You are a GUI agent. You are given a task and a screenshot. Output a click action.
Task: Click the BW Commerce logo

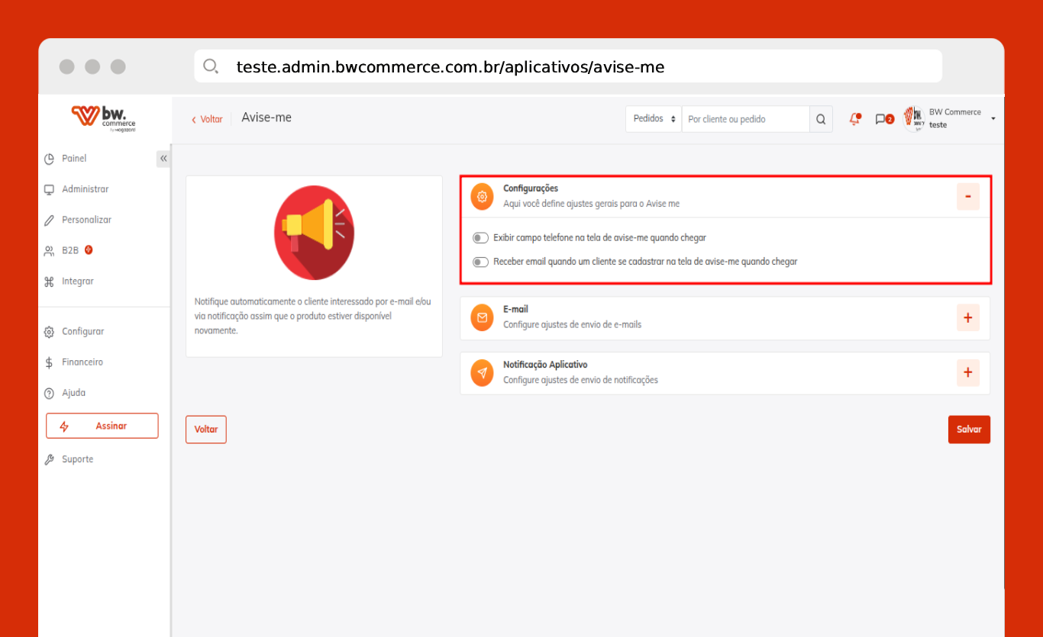click(x=104, y=118)
